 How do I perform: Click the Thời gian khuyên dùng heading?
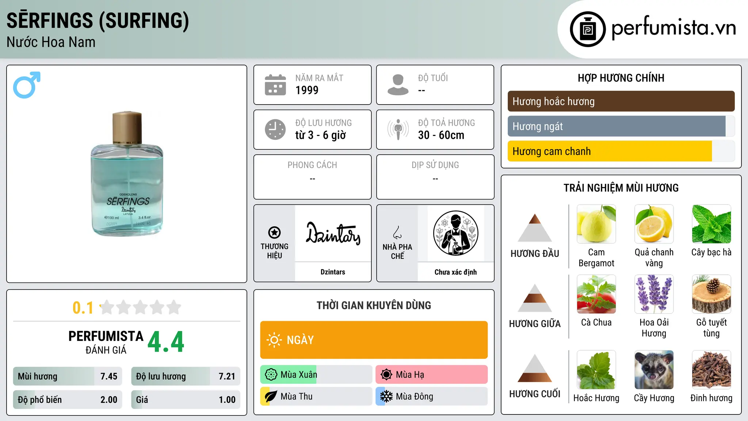[374, 305]
